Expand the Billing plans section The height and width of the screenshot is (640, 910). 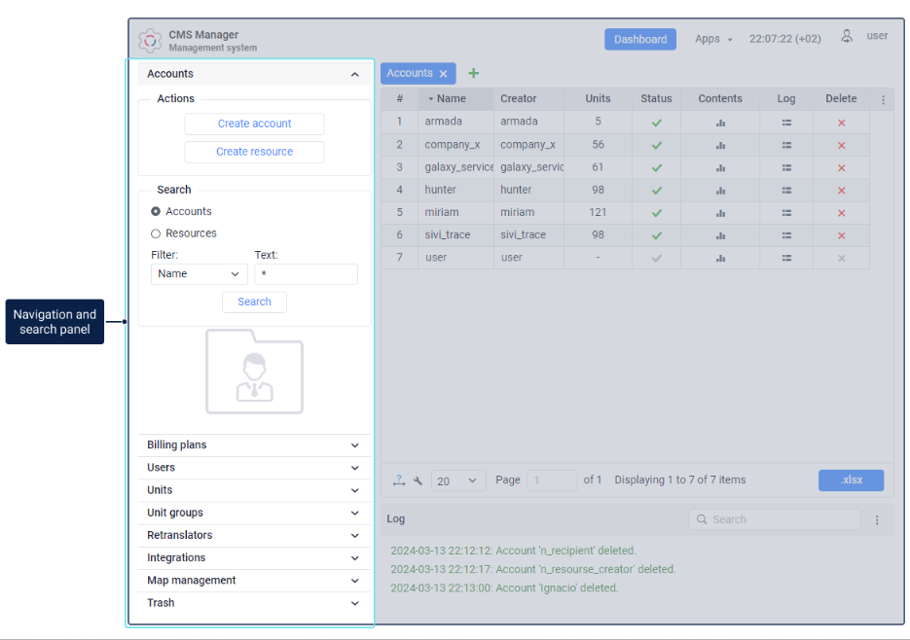click(x=254, y=445)
